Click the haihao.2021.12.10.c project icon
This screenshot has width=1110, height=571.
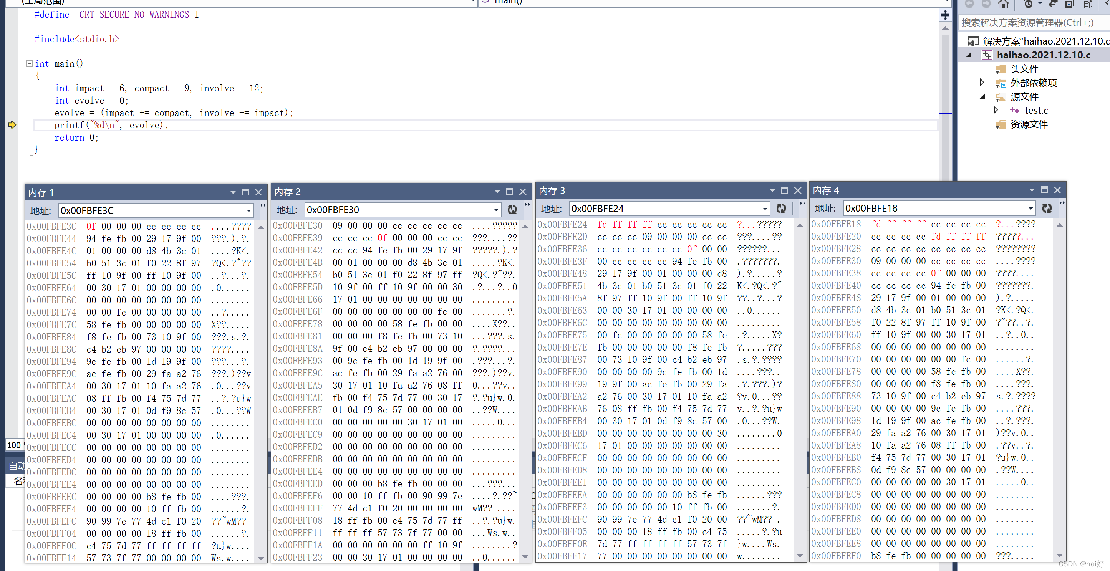pyautogui.click(x=987, y=55)
